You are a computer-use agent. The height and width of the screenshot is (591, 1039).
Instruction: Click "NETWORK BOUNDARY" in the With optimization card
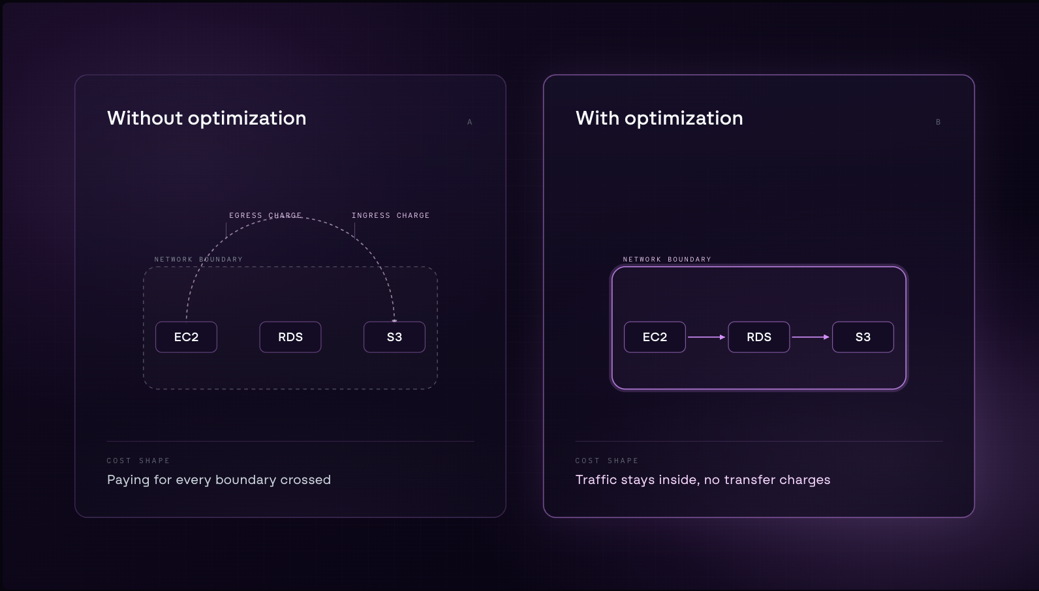(x=667, y=260)
